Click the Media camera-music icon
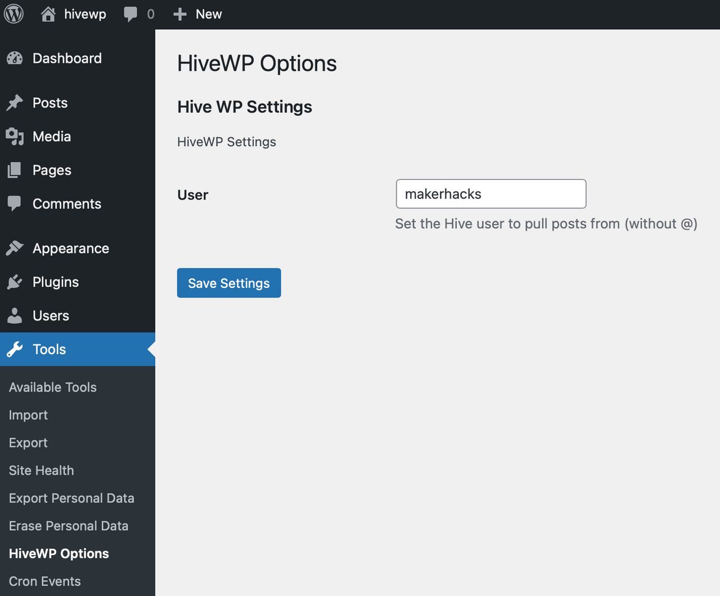The image size is (720, 596). 15,137
